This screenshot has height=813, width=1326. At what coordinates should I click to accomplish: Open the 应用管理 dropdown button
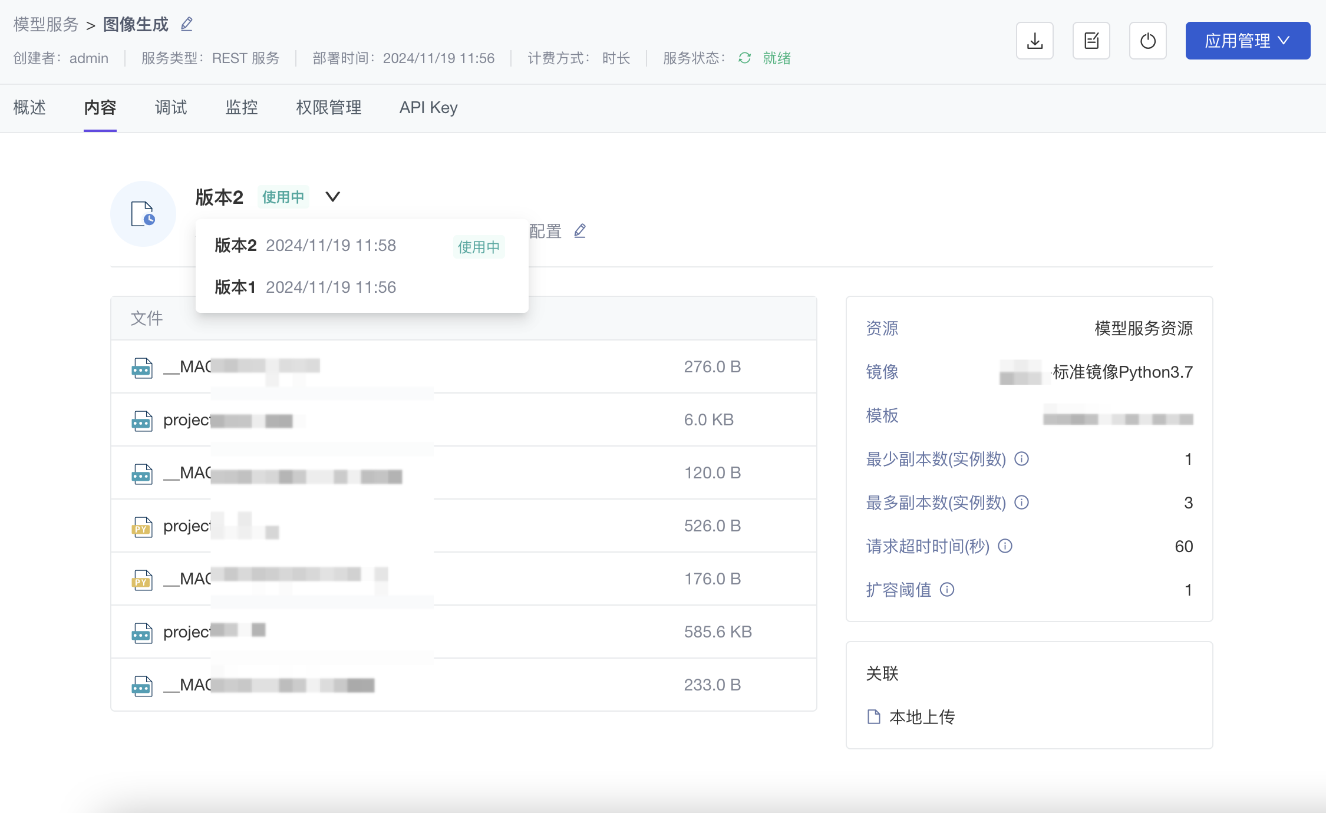click(1248, 41)
